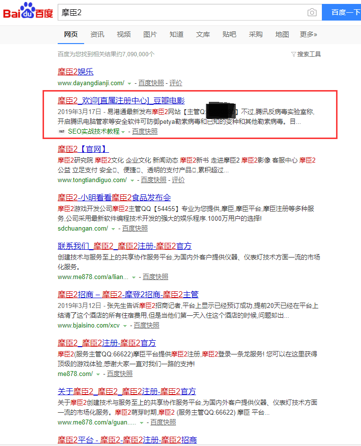
Task: Click www.me878.com/a/guan..... URL
Action: point(97,423)
